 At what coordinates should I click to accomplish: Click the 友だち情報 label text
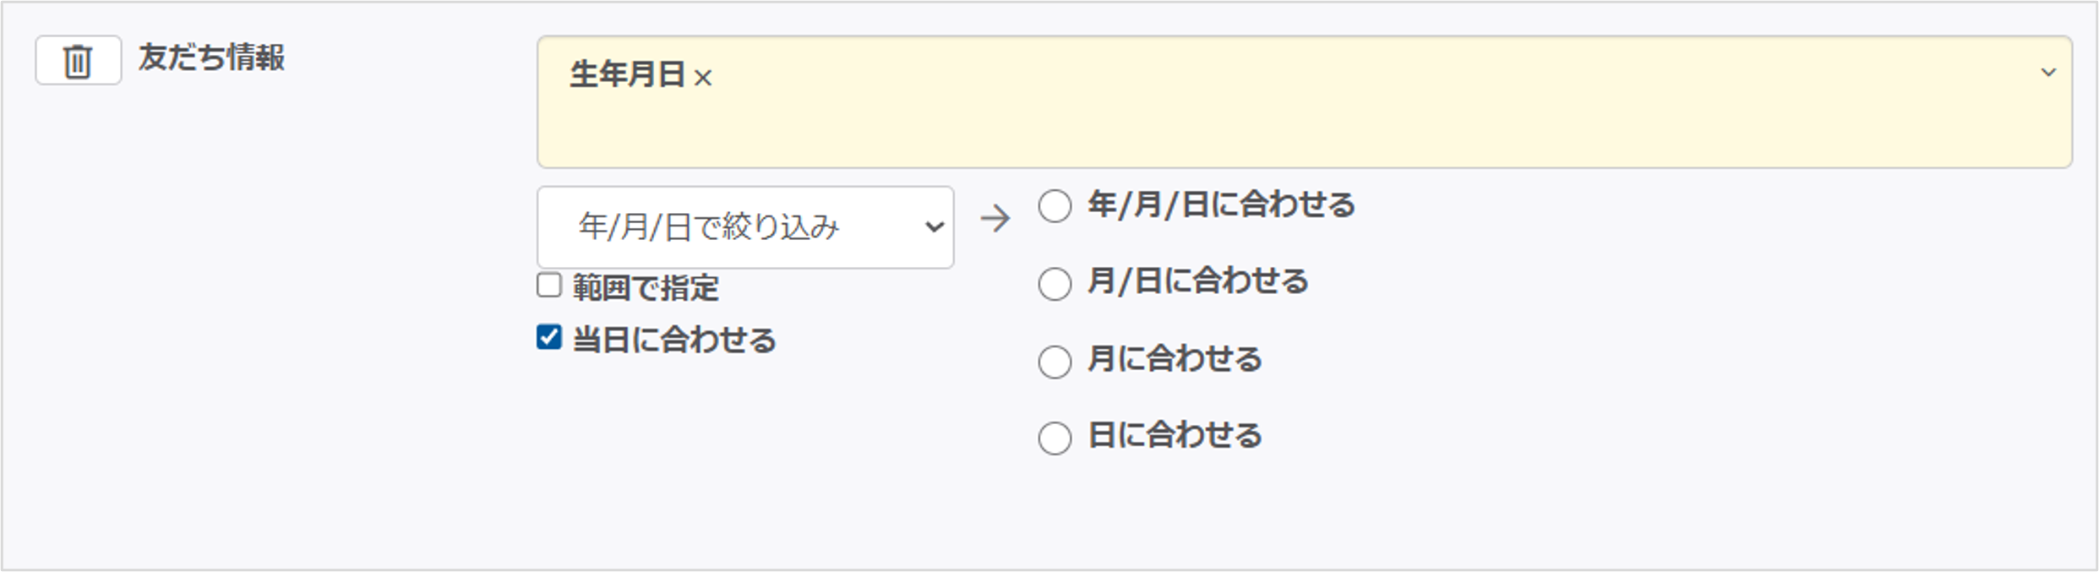coord(211,58)
